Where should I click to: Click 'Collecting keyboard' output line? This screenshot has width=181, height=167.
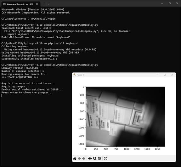15,46
